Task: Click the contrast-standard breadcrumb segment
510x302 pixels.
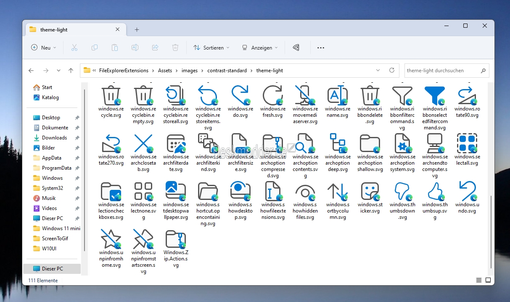Action: click(x=227, y=71)
